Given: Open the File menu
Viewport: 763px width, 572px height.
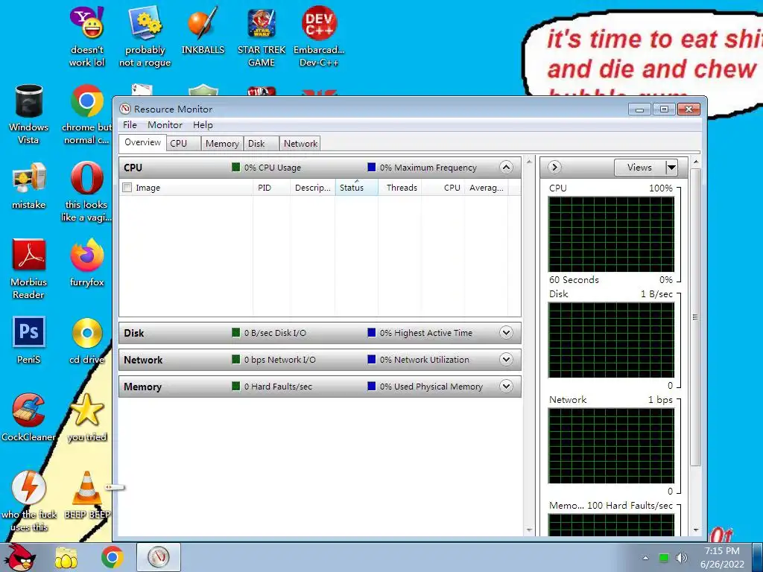Looking at the screenshot, I should coord(130,125).
